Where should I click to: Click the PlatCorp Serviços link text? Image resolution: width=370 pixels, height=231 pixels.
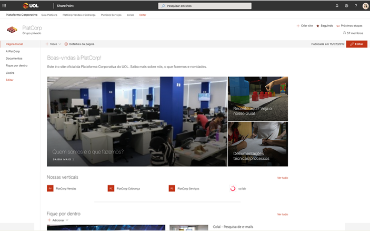188,189
